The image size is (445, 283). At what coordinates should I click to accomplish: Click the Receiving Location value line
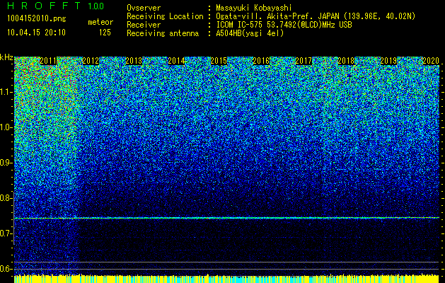coord(316,17)
